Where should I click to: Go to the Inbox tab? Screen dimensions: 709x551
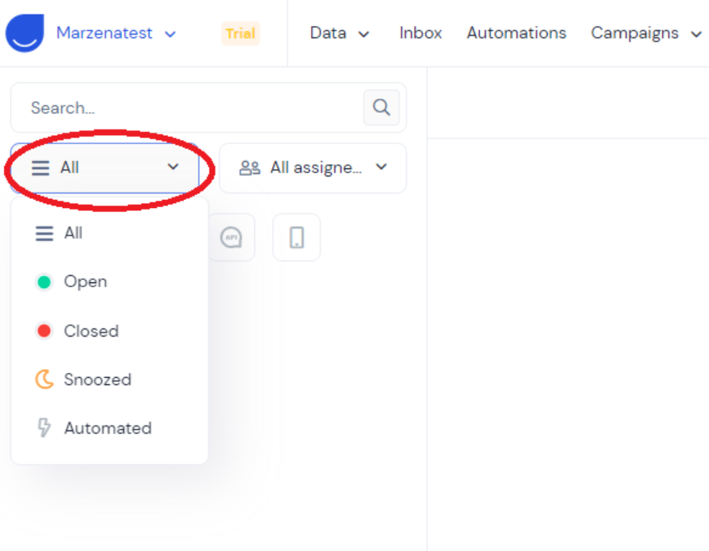pos(420,33)
